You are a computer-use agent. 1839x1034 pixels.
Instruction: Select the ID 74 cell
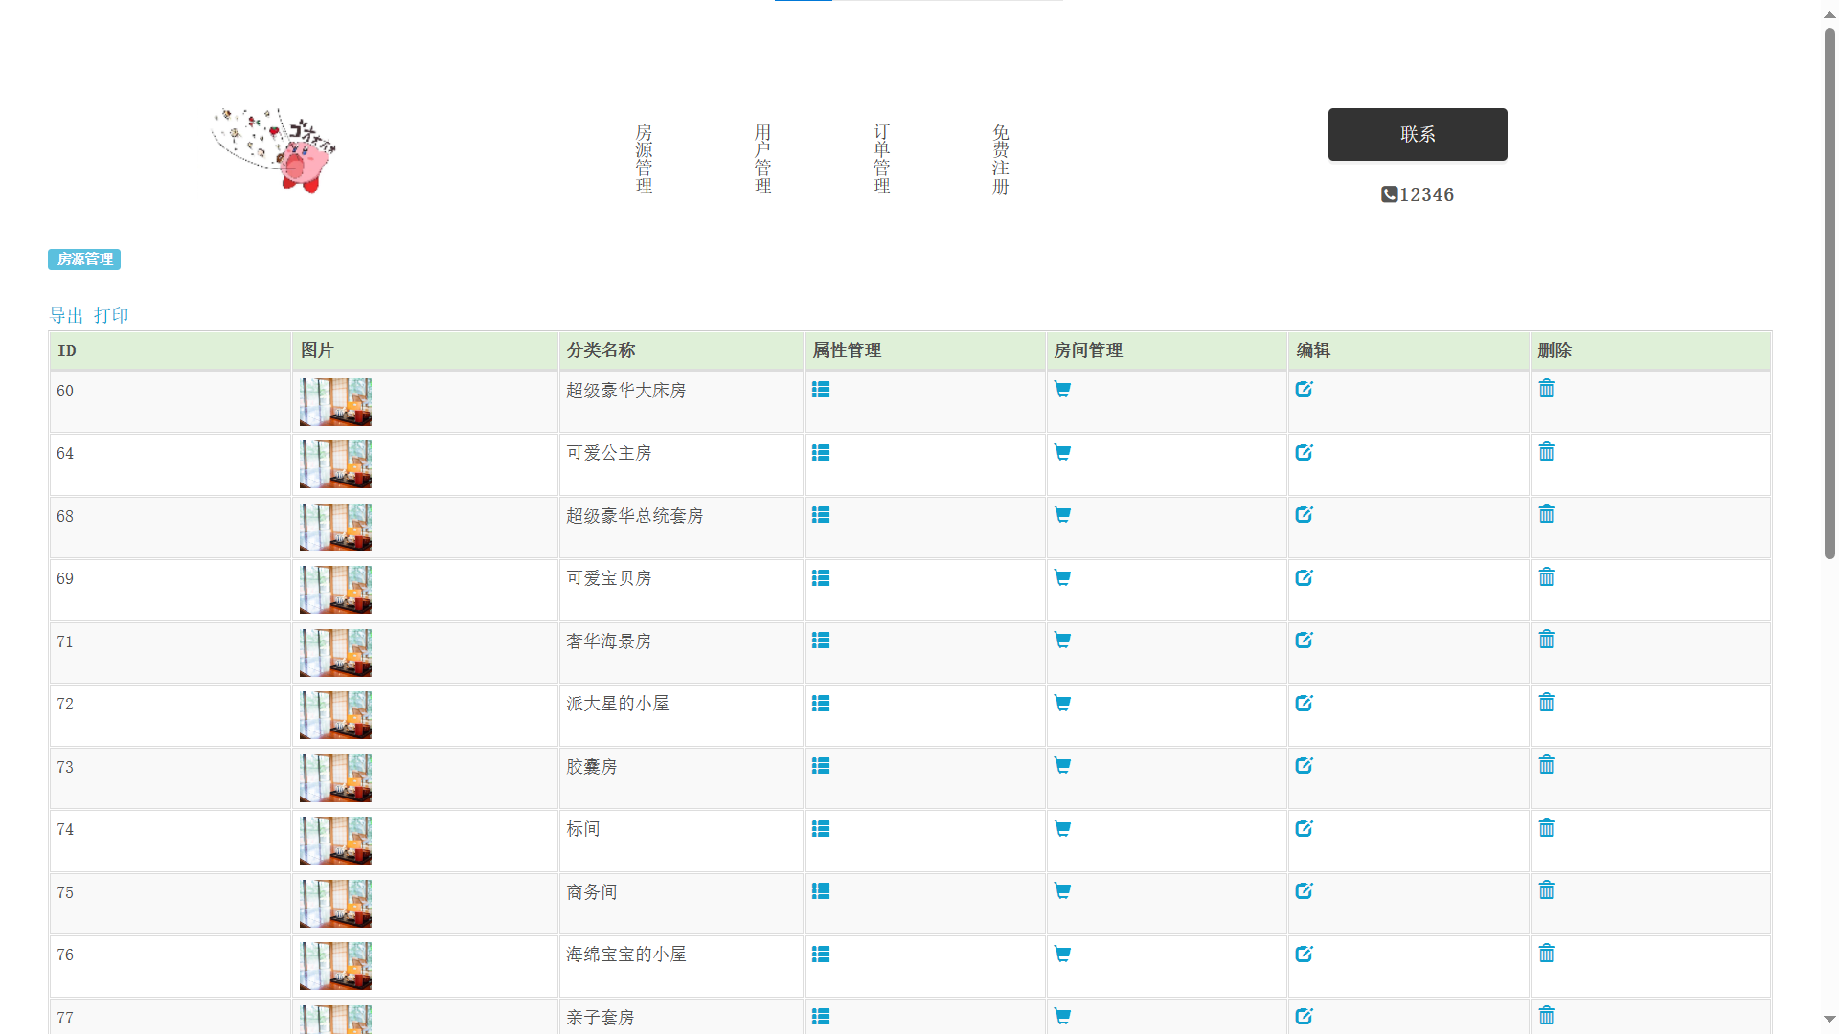(x=170, y=841)
